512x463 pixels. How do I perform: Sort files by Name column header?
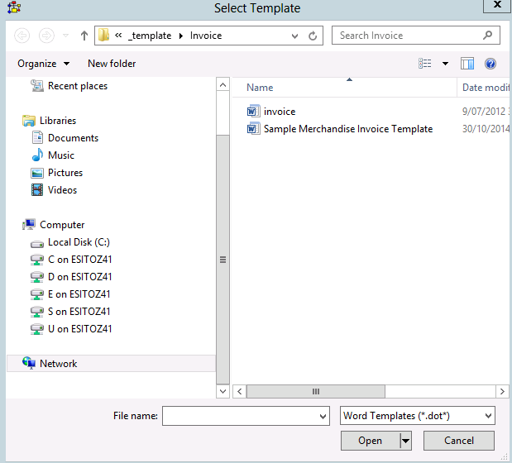pyautogui.click(x=260, y=88)
